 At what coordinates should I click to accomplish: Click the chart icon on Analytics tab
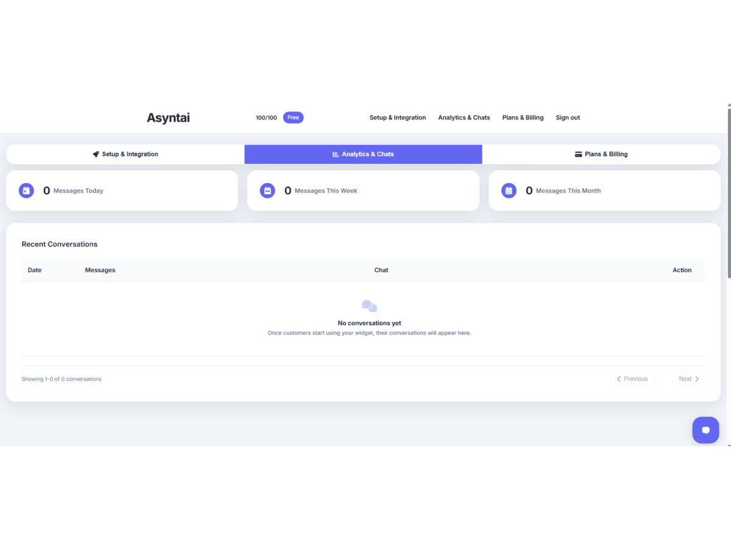point(336,155)
